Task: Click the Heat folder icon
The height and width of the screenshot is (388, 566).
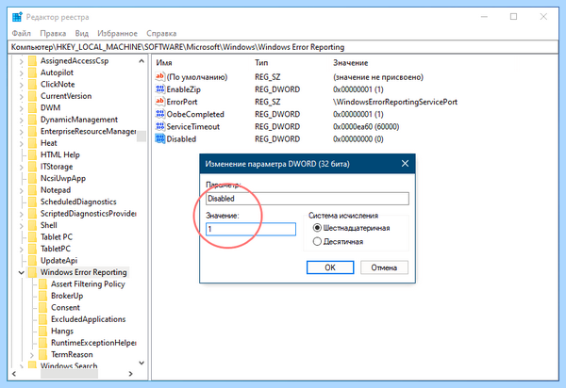Action: coord(32,143)
